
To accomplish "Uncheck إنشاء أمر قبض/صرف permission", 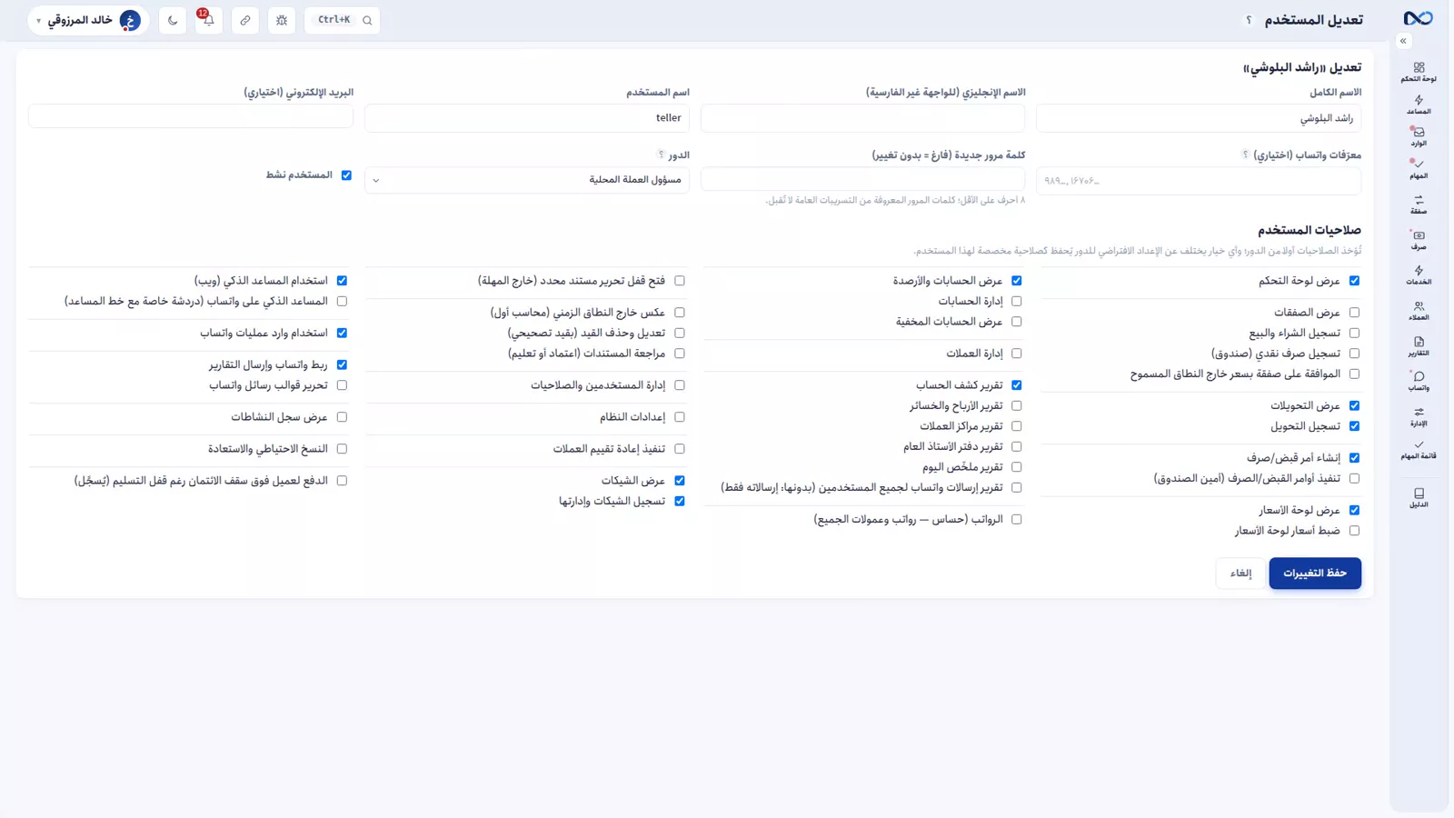I will 1354,458.
